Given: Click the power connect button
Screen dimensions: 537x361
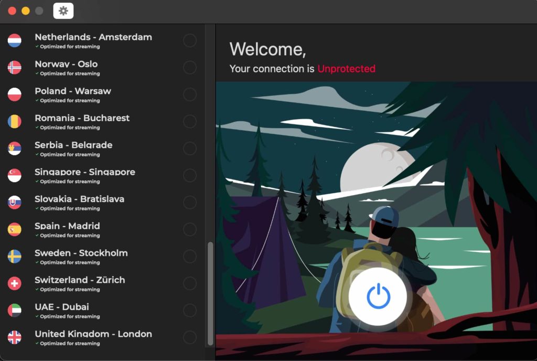Looking at the screenshot, I should tap(378, 296).
